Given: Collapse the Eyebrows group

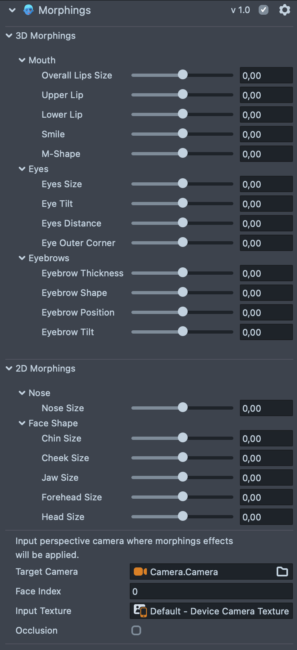Looking at the screenshot, I should click(x=22, y=258).
